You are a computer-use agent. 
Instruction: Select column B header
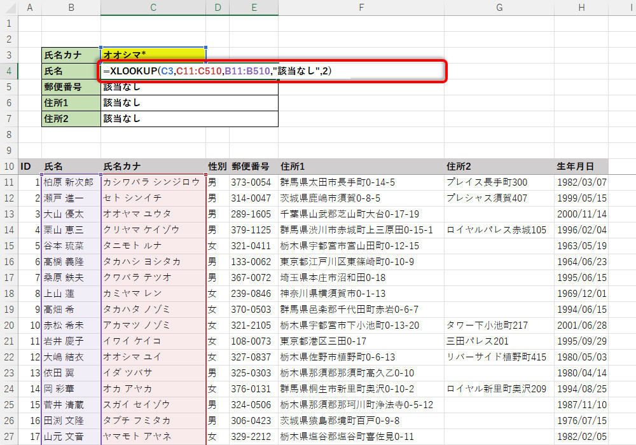tap(71, 7)
